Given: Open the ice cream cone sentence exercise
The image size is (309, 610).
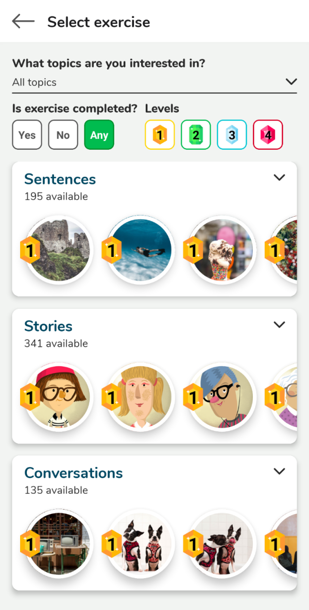Looking at the screenshot, I should 222,250.
